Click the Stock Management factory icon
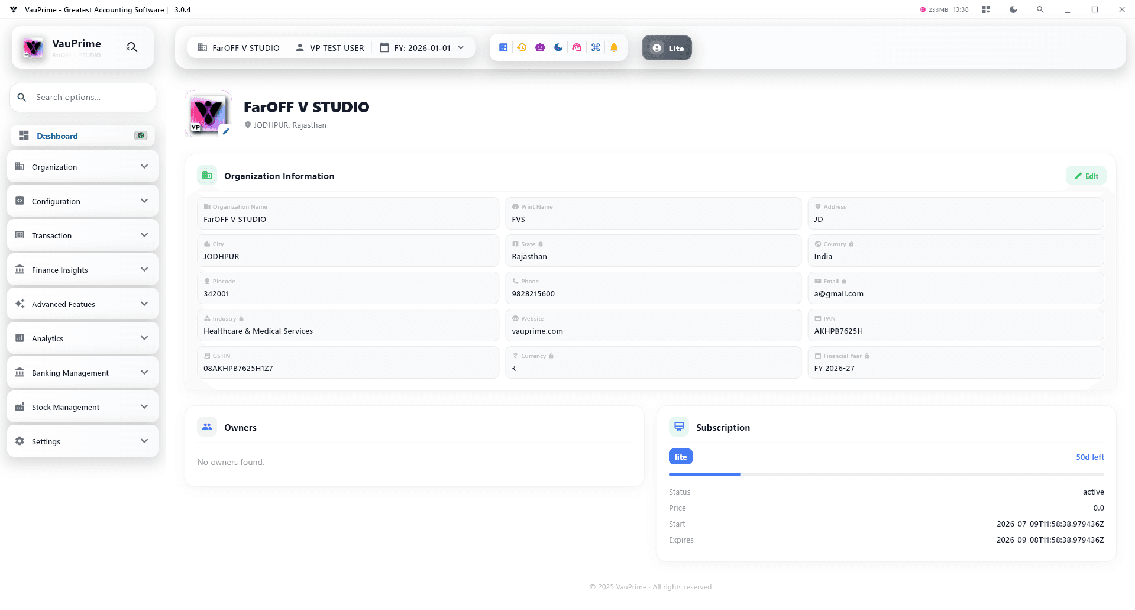Screen dimensions: 1135x610 coord(20,406)
